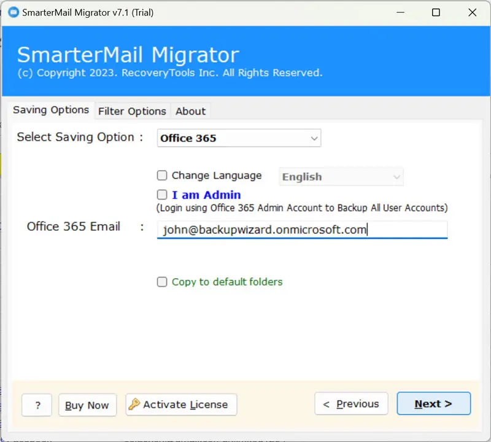Open help with the ? button

(x=37, y=405)
